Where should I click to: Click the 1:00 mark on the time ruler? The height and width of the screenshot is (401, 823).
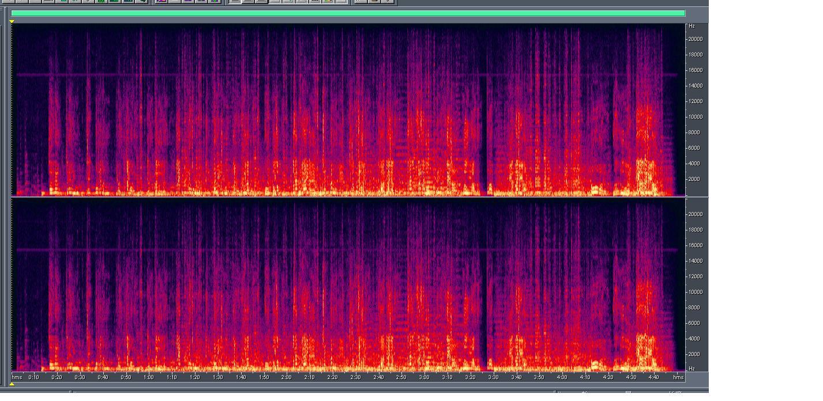(149, 377)
